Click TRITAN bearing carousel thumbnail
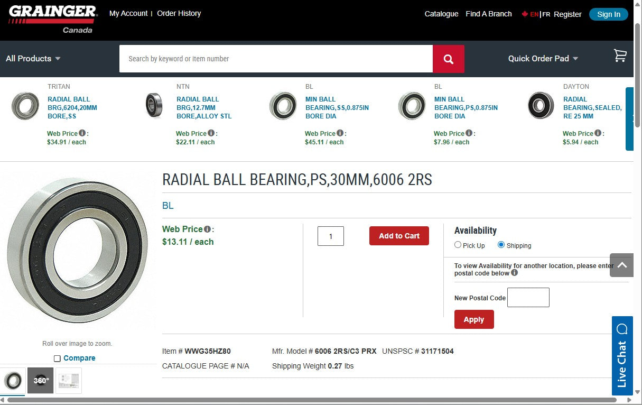This screenshot has height=405, width=642. tap(25, 106)
